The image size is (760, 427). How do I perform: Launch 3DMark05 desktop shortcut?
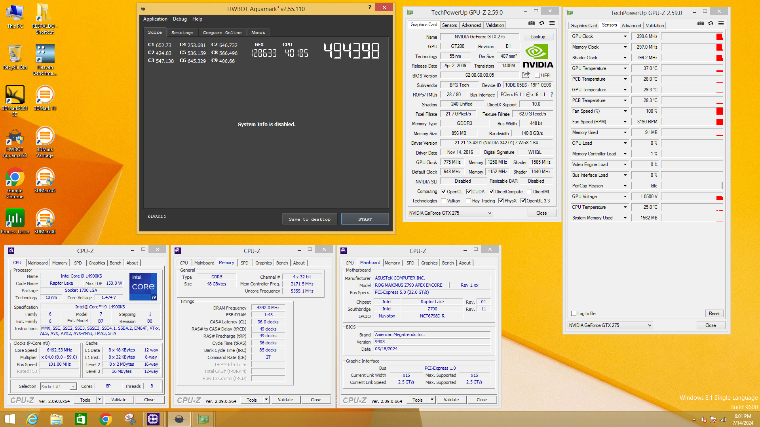(x=45, y=181)
